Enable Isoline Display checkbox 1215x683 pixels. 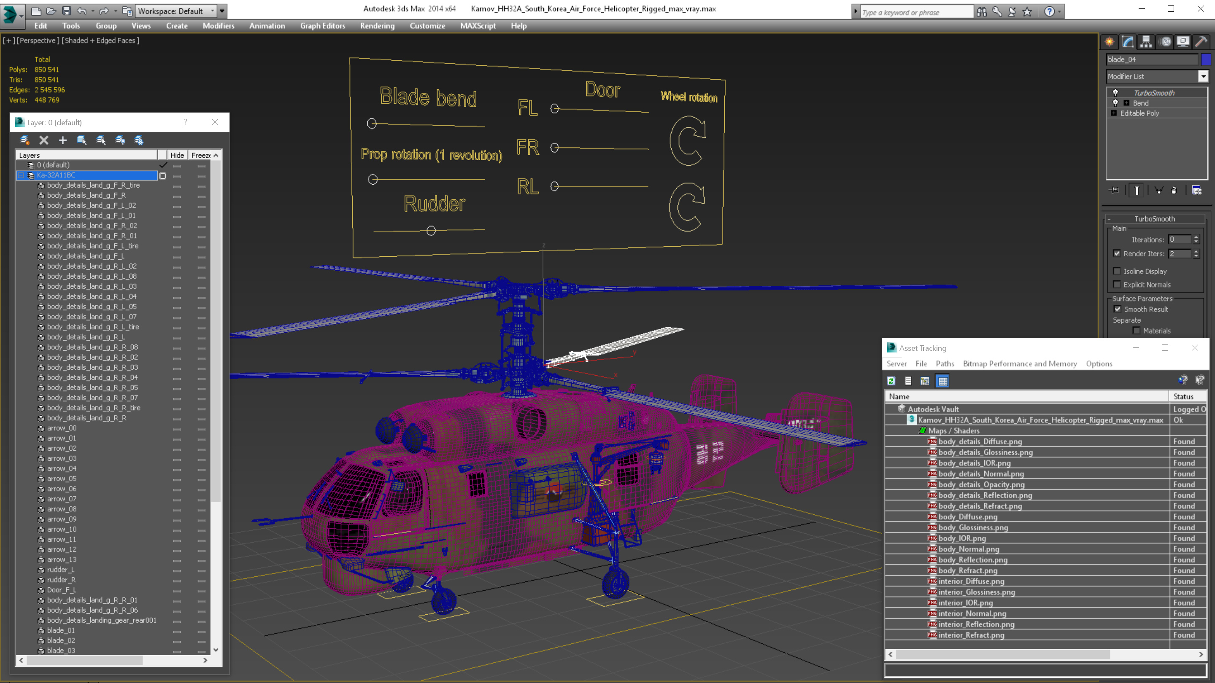pos(1116,271)
